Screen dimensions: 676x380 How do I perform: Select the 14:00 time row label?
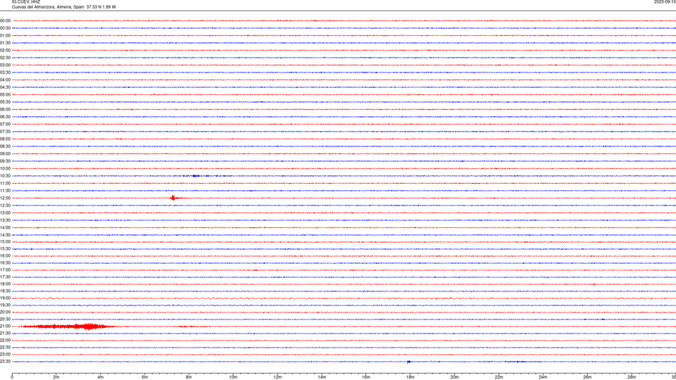pos(5,227)
